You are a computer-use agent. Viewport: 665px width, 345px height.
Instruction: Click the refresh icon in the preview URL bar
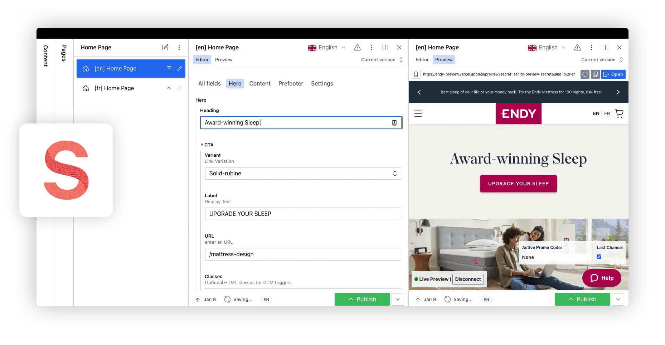point(585,74)
